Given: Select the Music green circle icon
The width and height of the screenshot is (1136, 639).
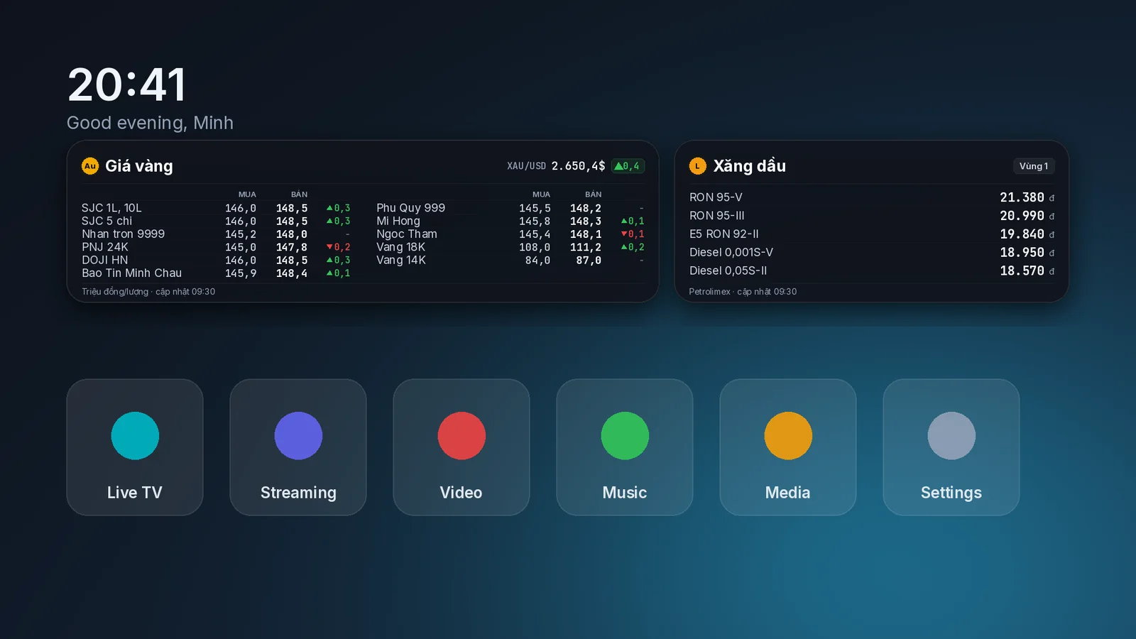Looking at the screenshot, I should click(625, 436).
